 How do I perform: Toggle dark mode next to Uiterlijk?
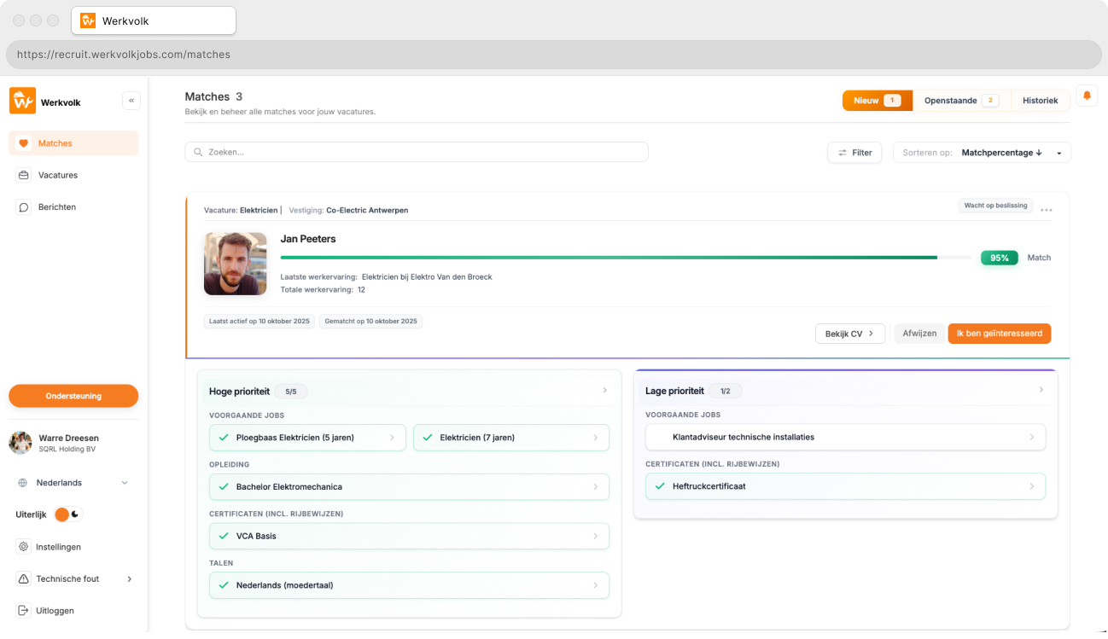pyautogui.click(x=69, y=514)
